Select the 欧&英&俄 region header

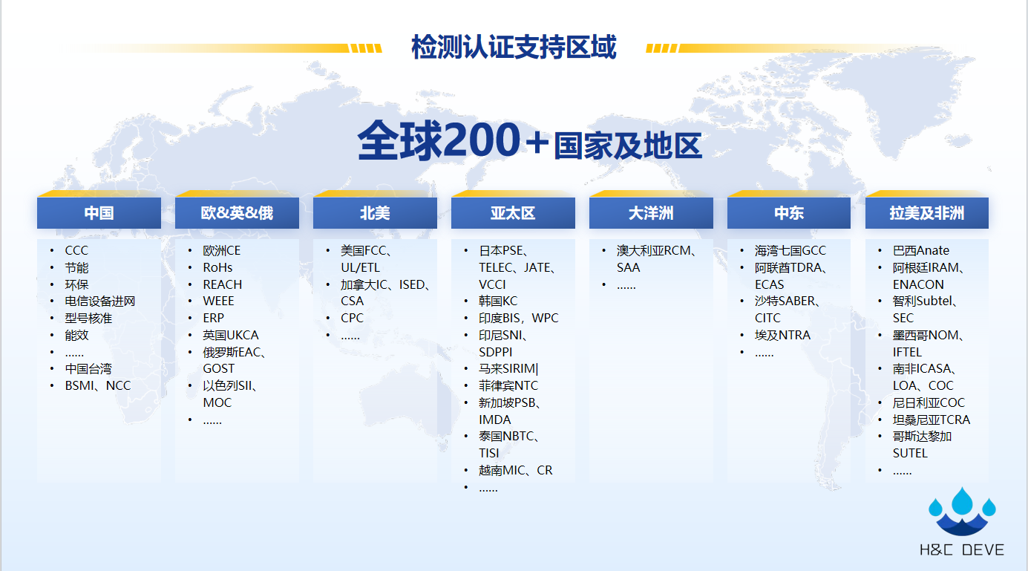click(x=237, y=213)
